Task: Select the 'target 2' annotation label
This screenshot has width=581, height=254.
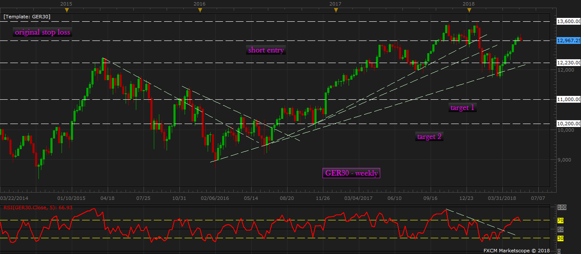Action: (429, 137)
